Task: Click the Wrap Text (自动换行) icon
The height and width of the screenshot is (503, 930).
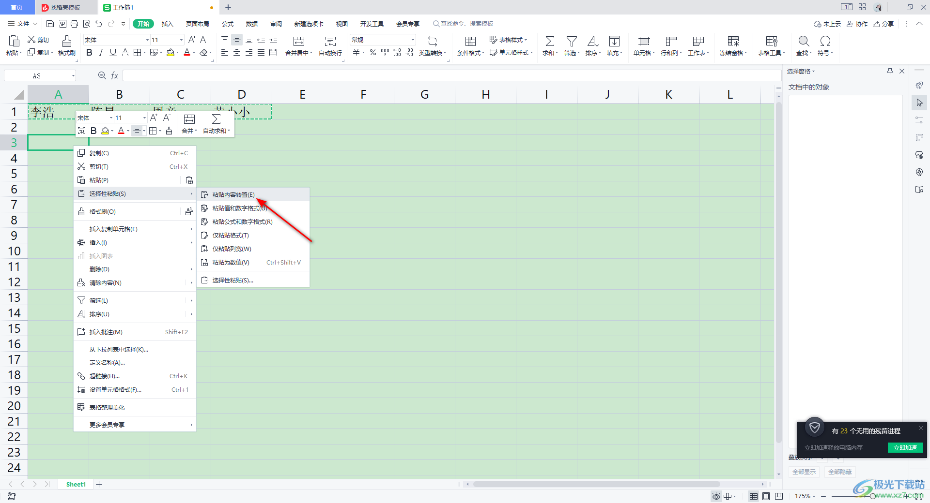Action: point(330,41)
